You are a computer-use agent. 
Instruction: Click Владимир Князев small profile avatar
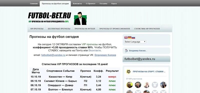126,51
